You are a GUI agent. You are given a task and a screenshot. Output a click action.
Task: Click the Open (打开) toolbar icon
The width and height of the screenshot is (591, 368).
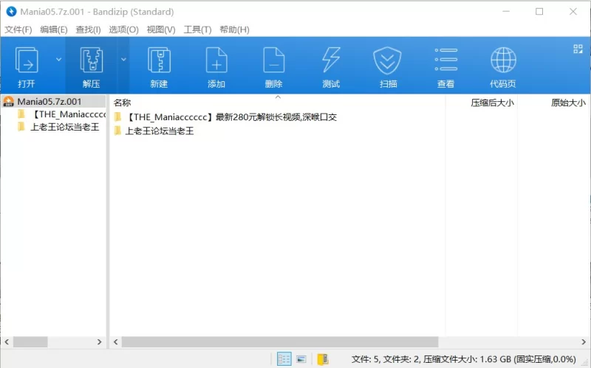[27, 60]
